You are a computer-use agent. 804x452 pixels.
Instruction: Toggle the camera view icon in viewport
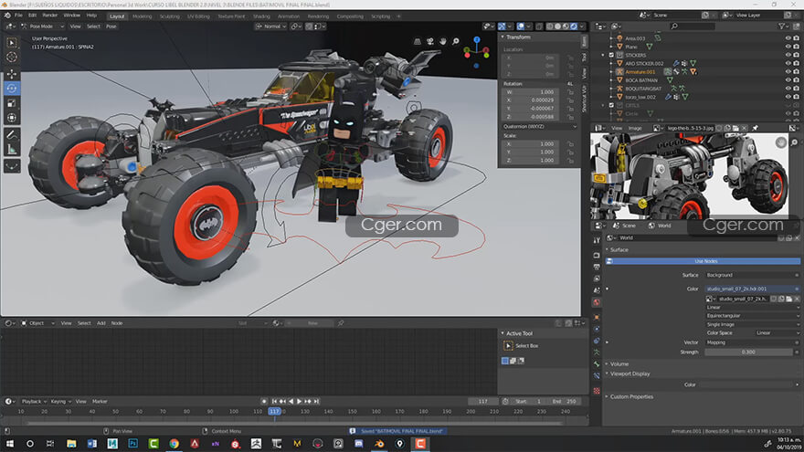point(430,41)
